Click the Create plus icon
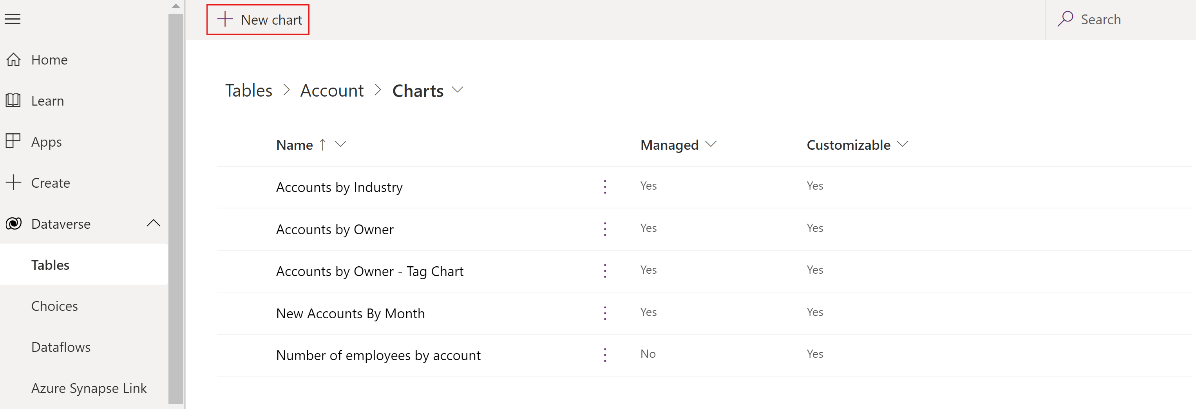 point(13,182)
